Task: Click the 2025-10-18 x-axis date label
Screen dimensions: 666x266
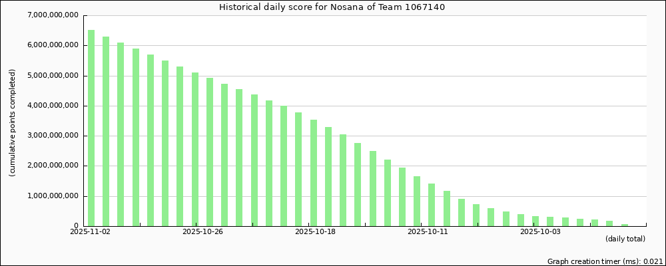Action: 314,232
